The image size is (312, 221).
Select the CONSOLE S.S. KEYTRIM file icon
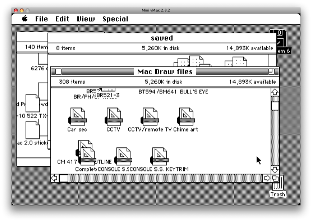160,156
